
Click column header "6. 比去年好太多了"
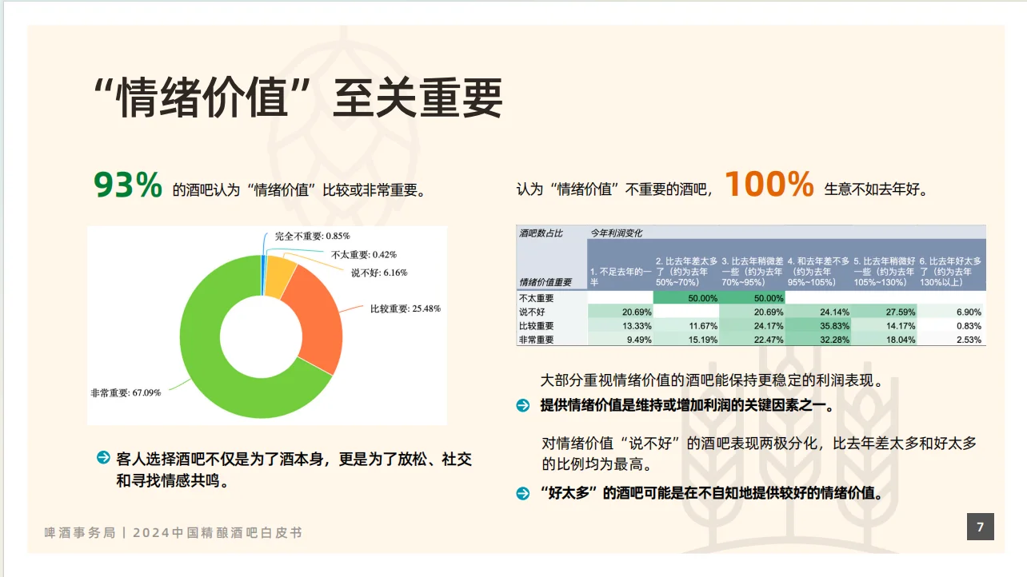950,272
